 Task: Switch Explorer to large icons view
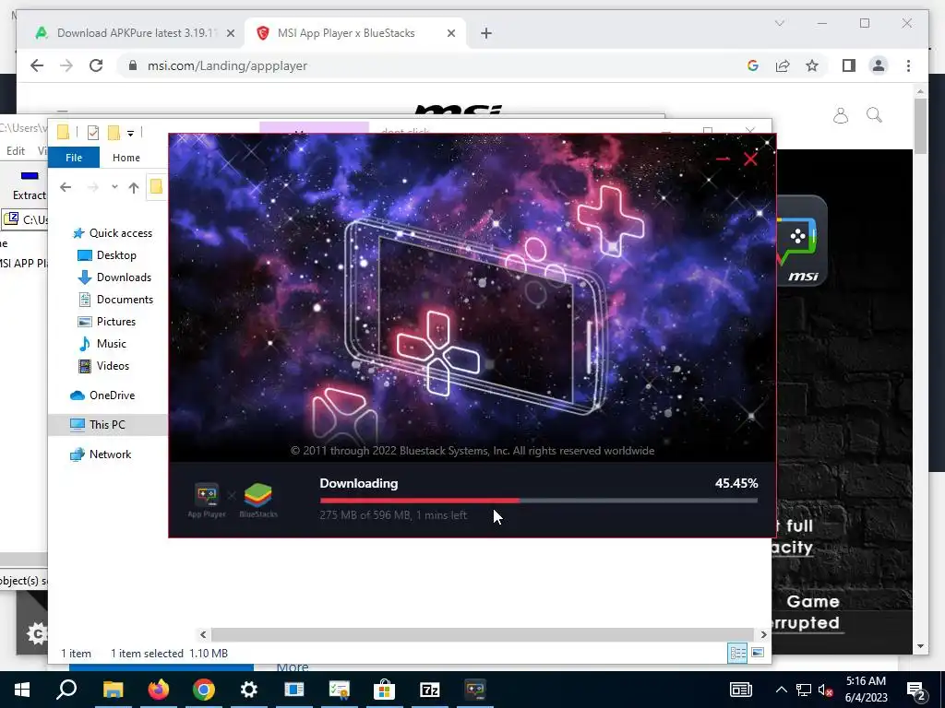point(758,654)
